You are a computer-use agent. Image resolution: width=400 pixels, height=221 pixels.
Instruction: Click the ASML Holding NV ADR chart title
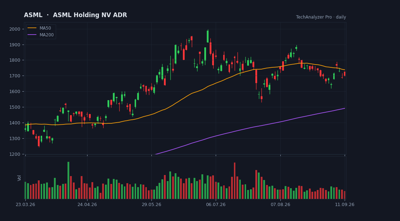(75, 15)
